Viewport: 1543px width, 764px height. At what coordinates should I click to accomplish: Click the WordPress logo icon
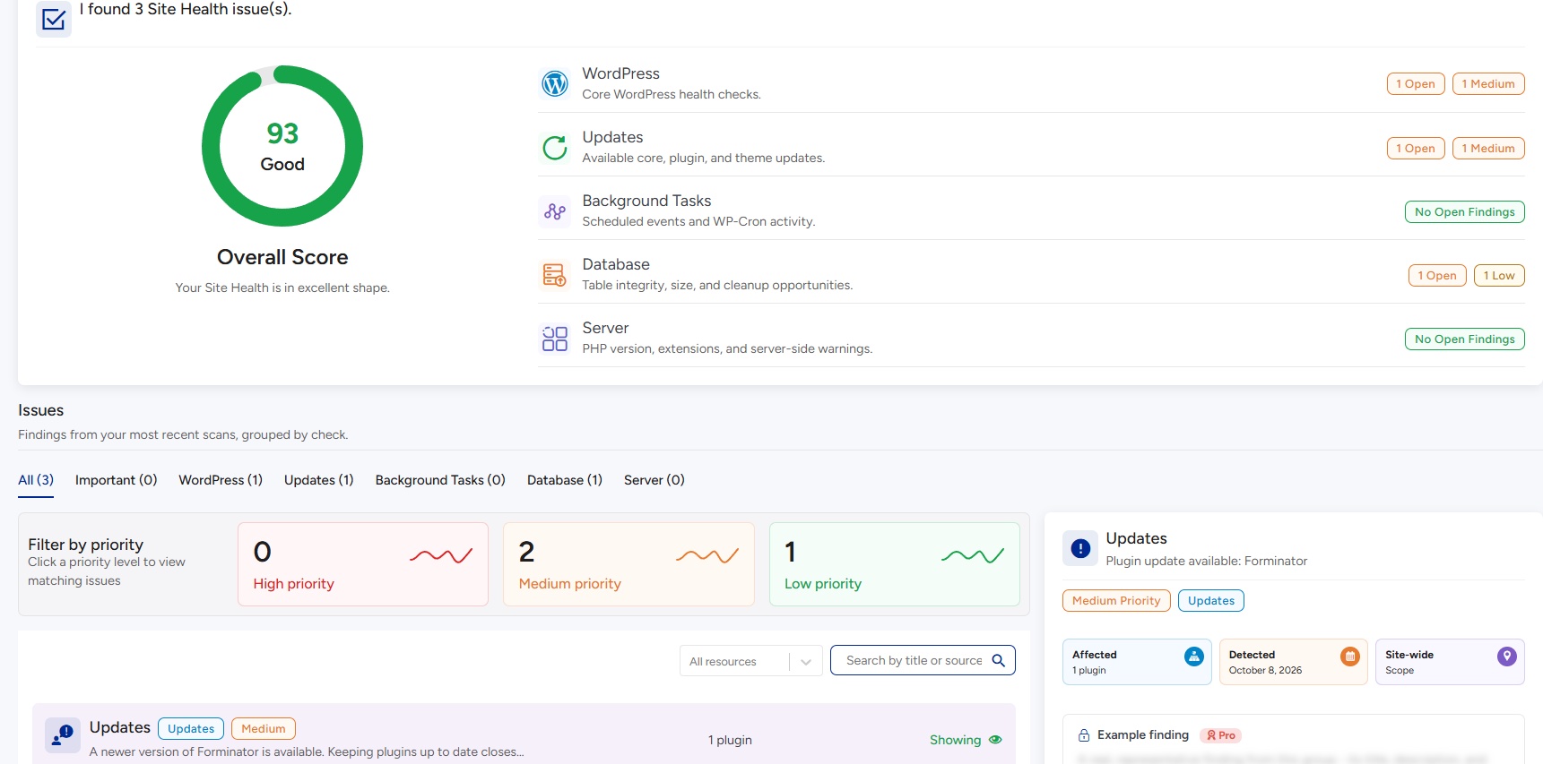[x=555, y=84]
